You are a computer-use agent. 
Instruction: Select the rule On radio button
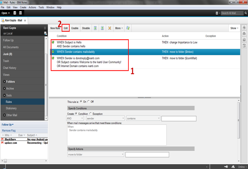81,102
